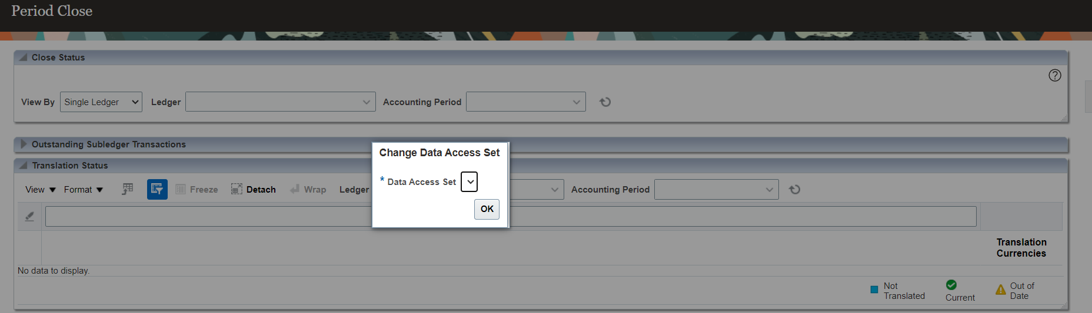1092x313 pixels.
Task: Refresh the Translation Status table
Action: coord(794,190)
